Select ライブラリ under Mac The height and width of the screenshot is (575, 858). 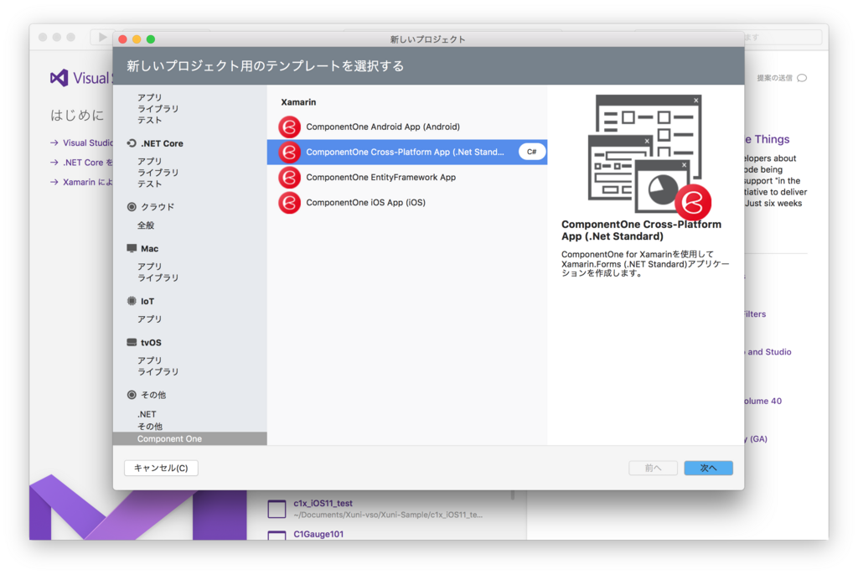click(x=158, y=278)
